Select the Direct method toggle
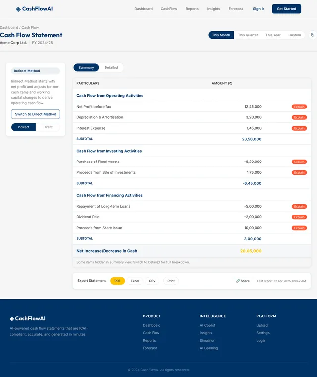This screenshot has width=317, height=377. (48, 127)
